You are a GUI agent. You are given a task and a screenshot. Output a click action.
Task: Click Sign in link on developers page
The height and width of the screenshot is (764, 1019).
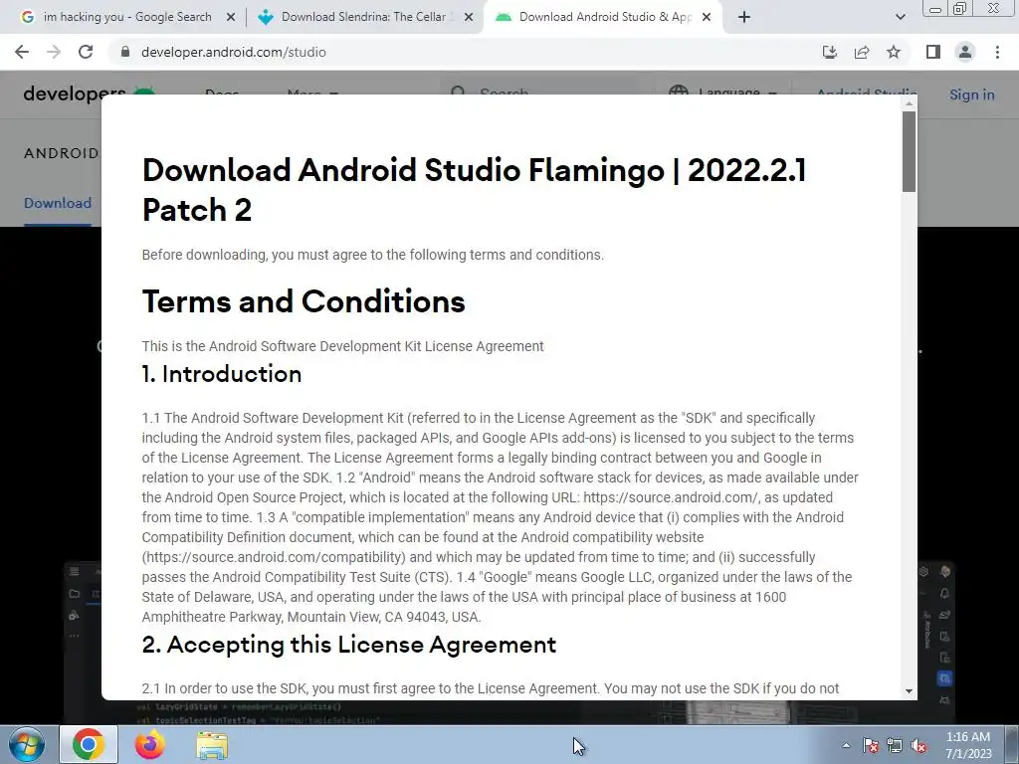pyautogui.click(x=971, y=95)
